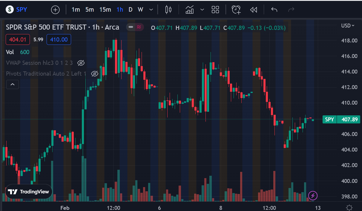The image size is (362, 211).
Task: Select the VWAP Session hlc3 legend text
Action: 39,63
